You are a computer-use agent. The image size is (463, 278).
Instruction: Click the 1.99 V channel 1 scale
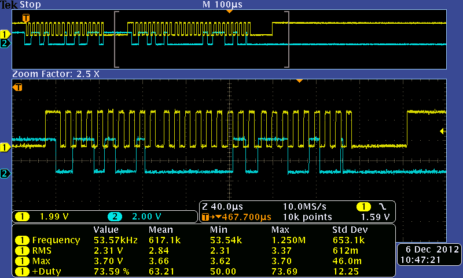pyautogui.click(x=54, y=217)
